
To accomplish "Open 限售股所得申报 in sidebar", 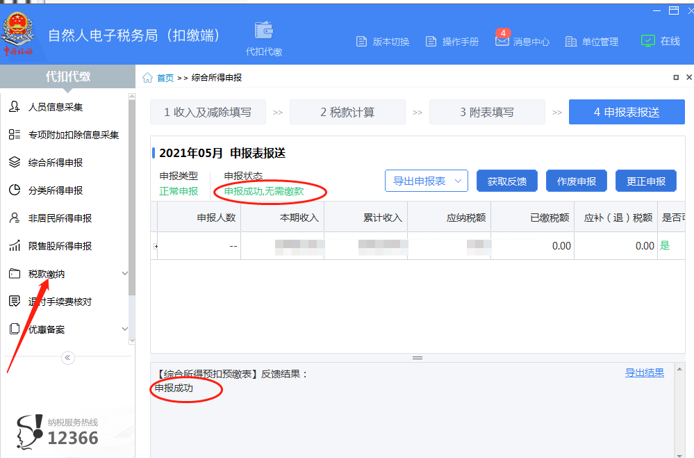I will [x=60, y=246].
